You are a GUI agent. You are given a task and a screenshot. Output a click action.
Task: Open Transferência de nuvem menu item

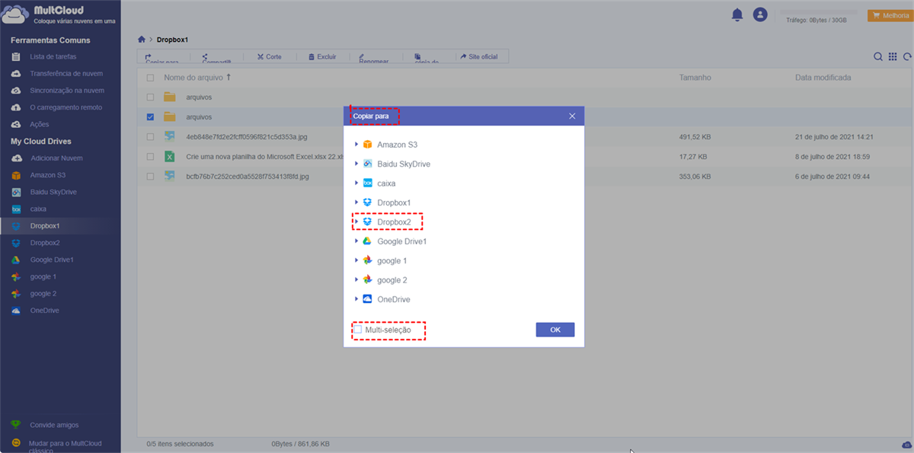[x=66, y=74]
